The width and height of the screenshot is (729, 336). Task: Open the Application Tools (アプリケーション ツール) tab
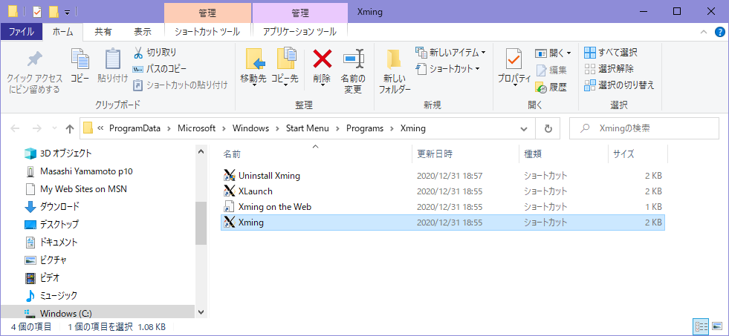(x=300, y=32)
